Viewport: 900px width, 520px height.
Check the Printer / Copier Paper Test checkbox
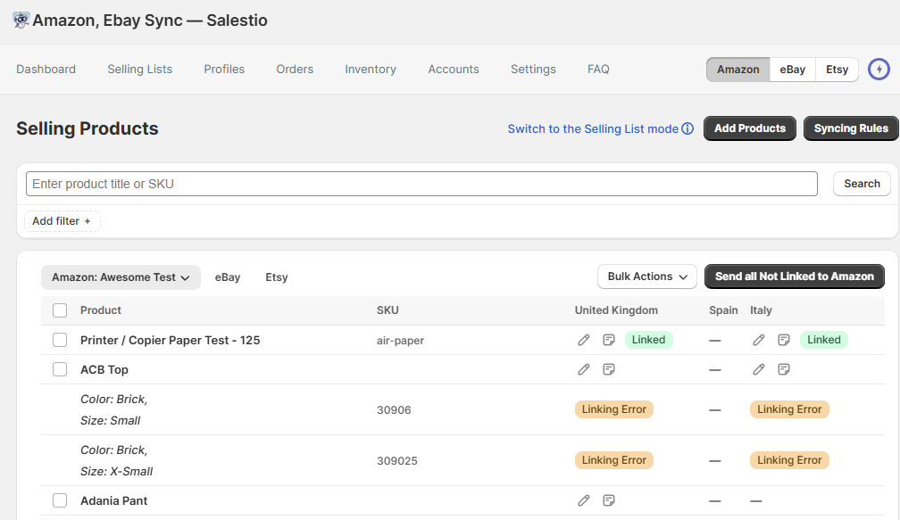pos(60,340)
